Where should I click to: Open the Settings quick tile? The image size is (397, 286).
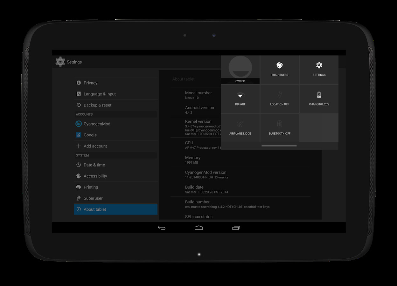319,70
